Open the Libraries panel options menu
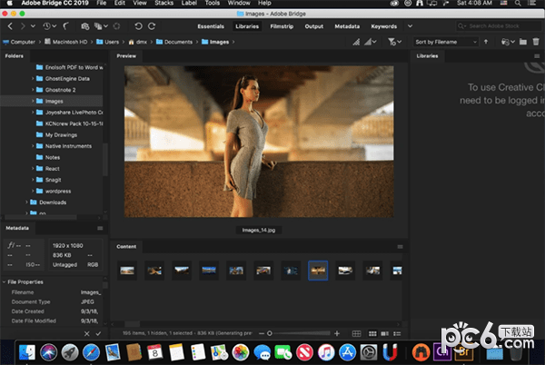This screenshot has height=365, width=545. 537,56
